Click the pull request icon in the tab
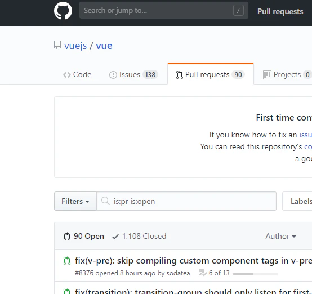The image size is (312, 294). (179, 75)
